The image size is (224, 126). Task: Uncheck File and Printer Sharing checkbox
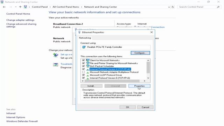(x=83, y=63)
